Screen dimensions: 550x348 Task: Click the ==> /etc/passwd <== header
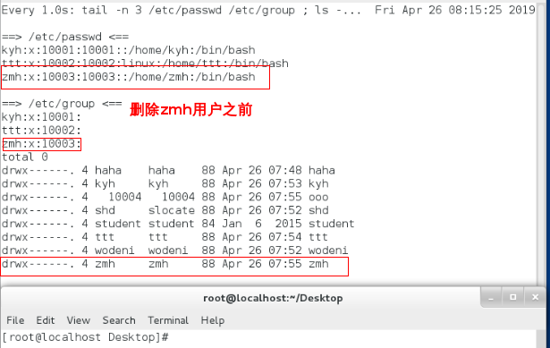point(65,37)
